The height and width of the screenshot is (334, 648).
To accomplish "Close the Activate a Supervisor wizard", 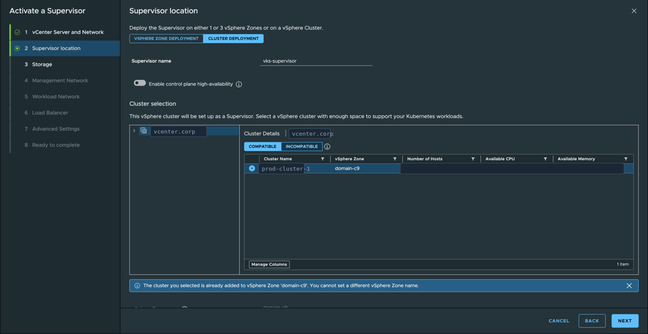I will [634, 11].
